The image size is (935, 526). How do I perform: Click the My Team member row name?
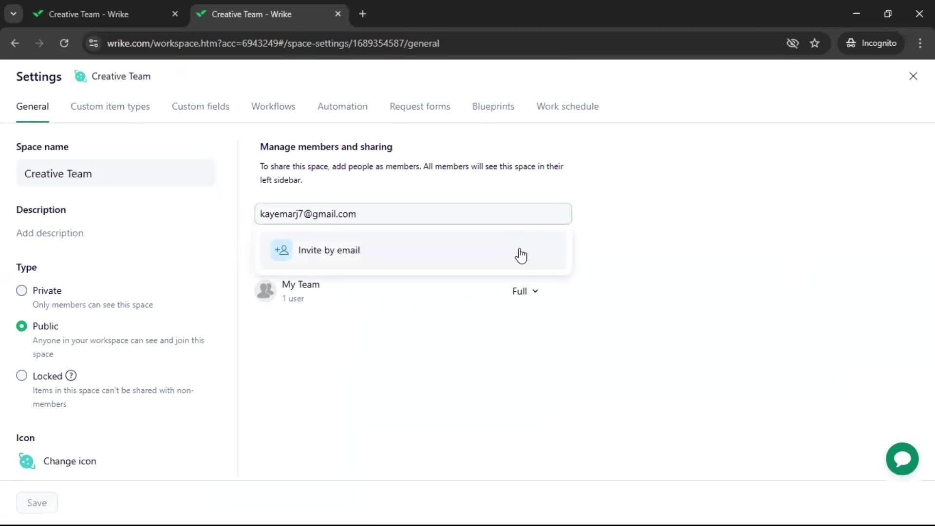(300, 284)
